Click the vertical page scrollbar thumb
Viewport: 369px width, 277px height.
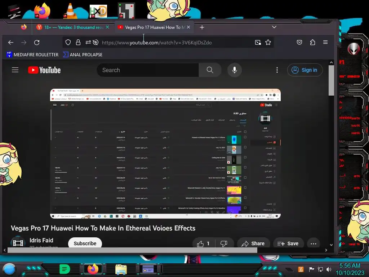pos(331,80)
